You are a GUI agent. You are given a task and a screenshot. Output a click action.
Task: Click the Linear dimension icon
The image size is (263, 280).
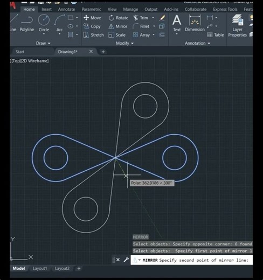point(210,18)
